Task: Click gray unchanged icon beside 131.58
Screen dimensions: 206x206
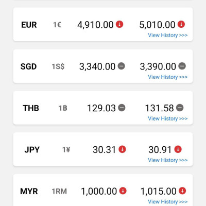Action: (180, 108)
